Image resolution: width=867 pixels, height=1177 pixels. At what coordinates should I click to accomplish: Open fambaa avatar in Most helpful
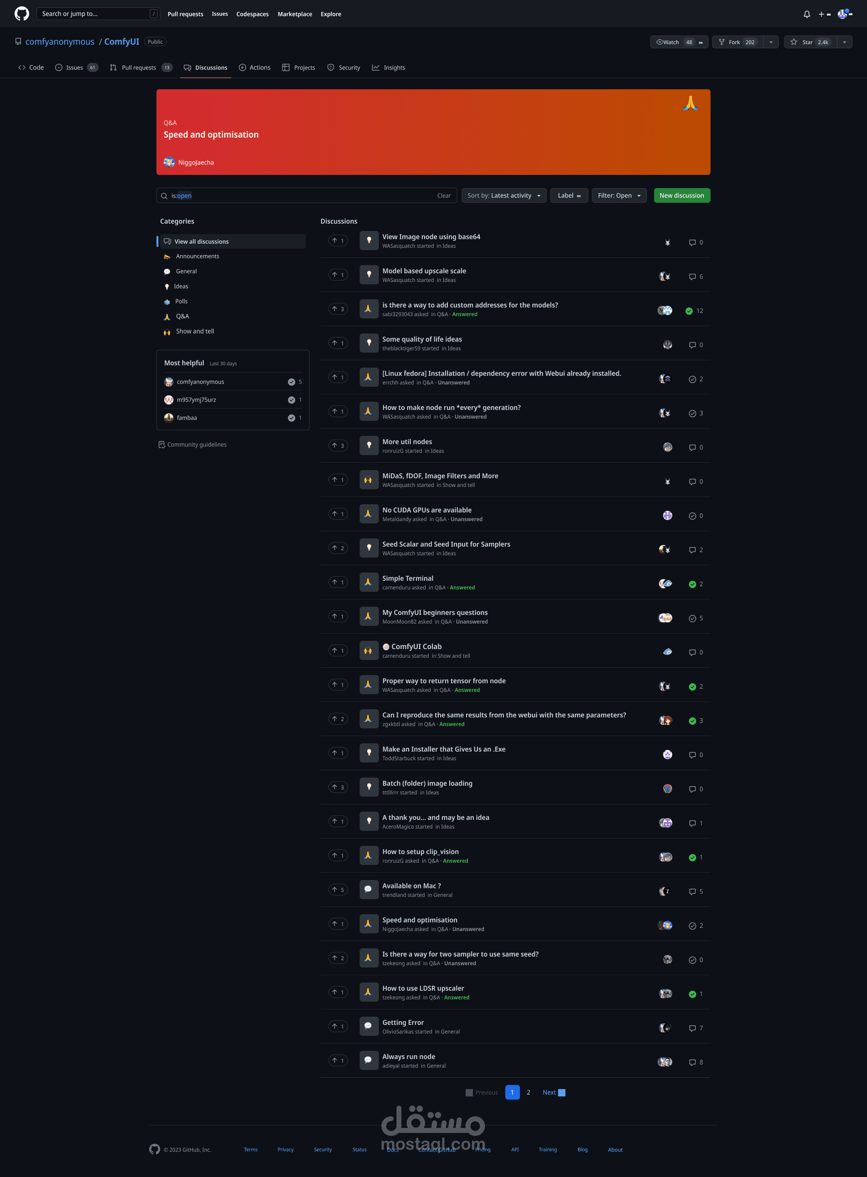point(169,418)
